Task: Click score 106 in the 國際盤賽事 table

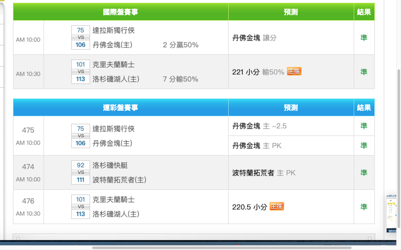Action: (x=81, y=45)
